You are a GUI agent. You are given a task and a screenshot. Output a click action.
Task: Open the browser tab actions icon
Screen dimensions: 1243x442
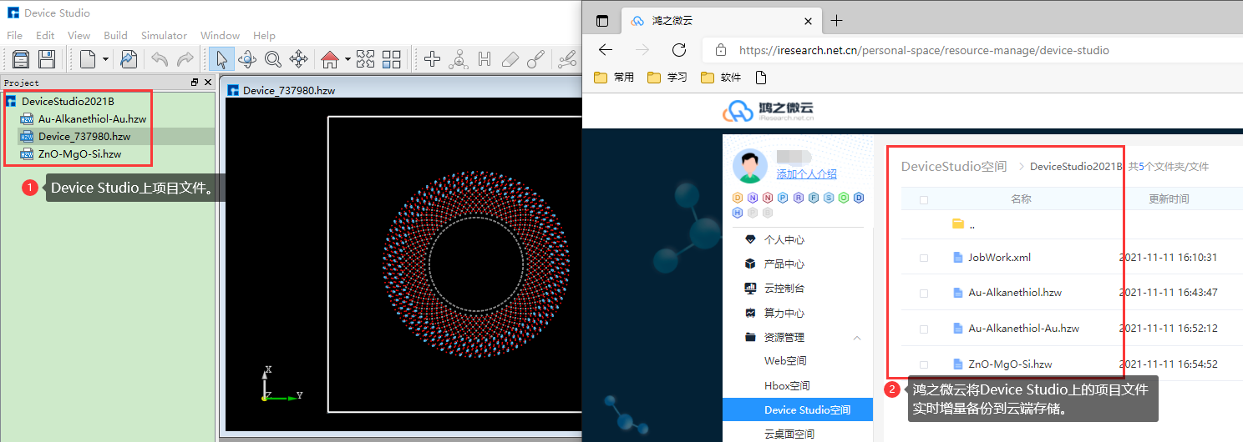coord(602,21)
